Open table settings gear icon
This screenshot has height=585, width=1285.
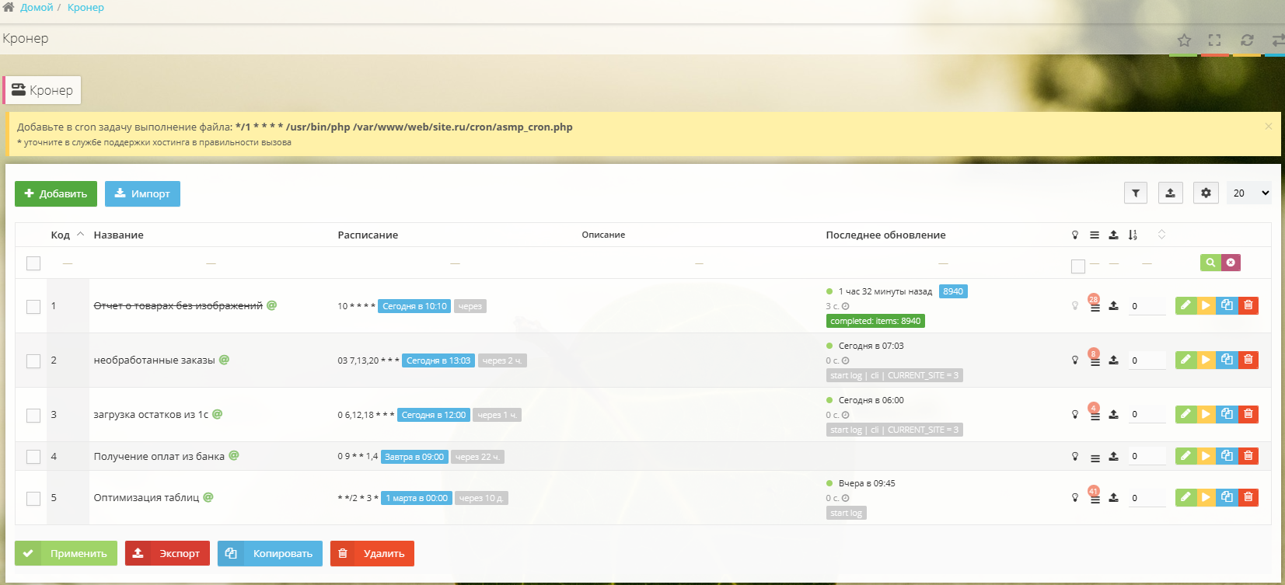1206,193
